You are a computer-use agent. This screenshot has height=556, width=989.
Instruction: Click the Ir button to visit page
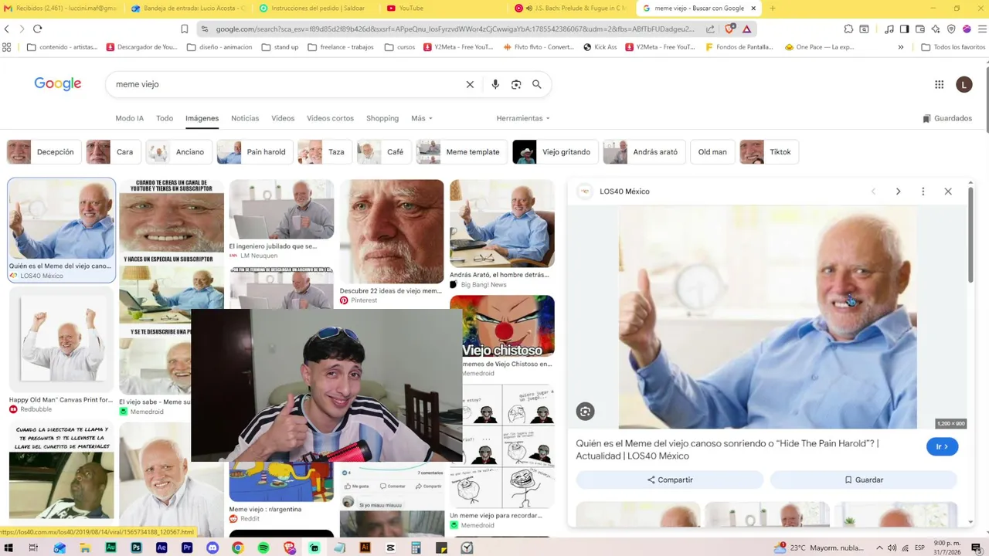pos(942,446)
